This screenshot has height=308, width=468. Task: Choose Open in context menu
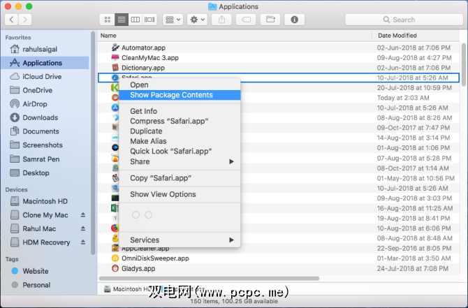tap(180, 85)
